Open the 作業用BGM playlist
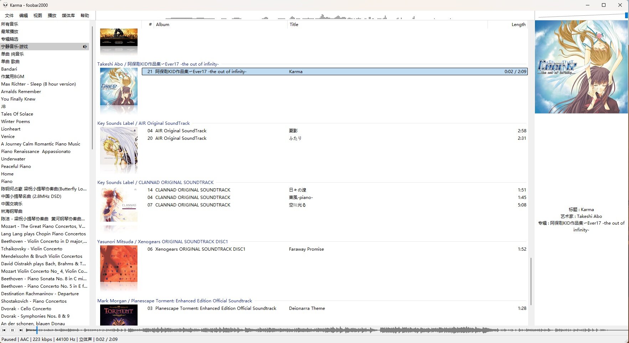This screenshot has height=343, width=629. 45,76
